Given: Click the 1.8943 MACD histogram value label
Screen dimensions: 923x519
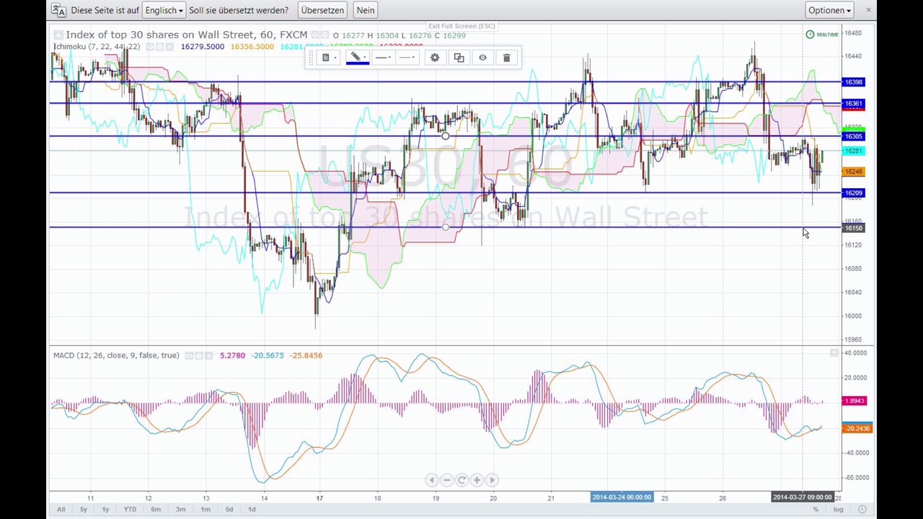Looking at the screenshot, I should pyautogui.click(x=854, y=401).
